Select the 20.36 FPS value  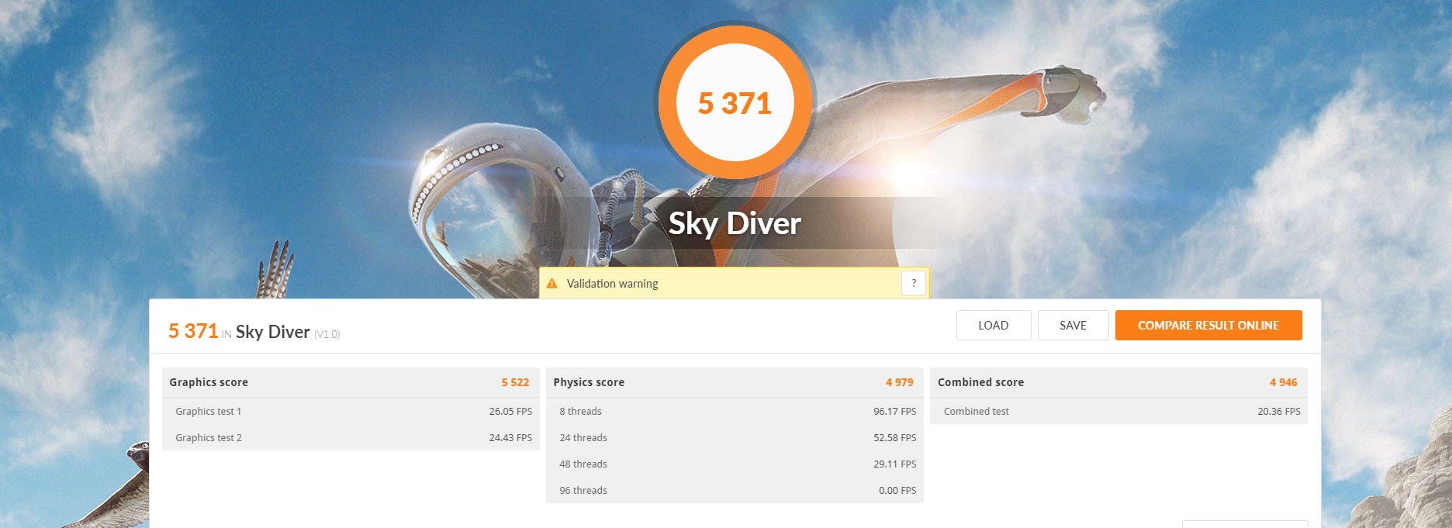(1279, 412)
